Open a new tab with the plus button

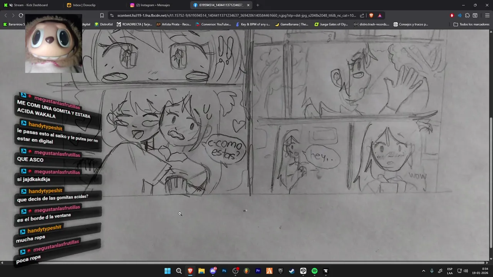point(258,5)
